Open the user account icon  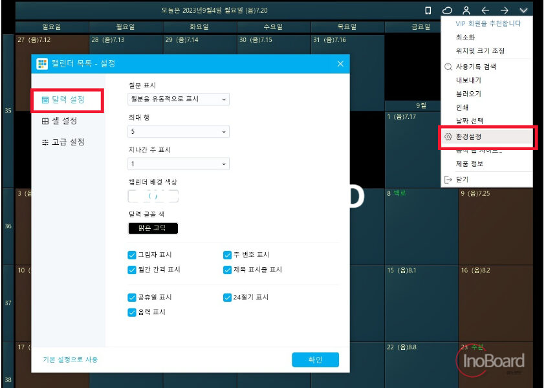[466, 10]
